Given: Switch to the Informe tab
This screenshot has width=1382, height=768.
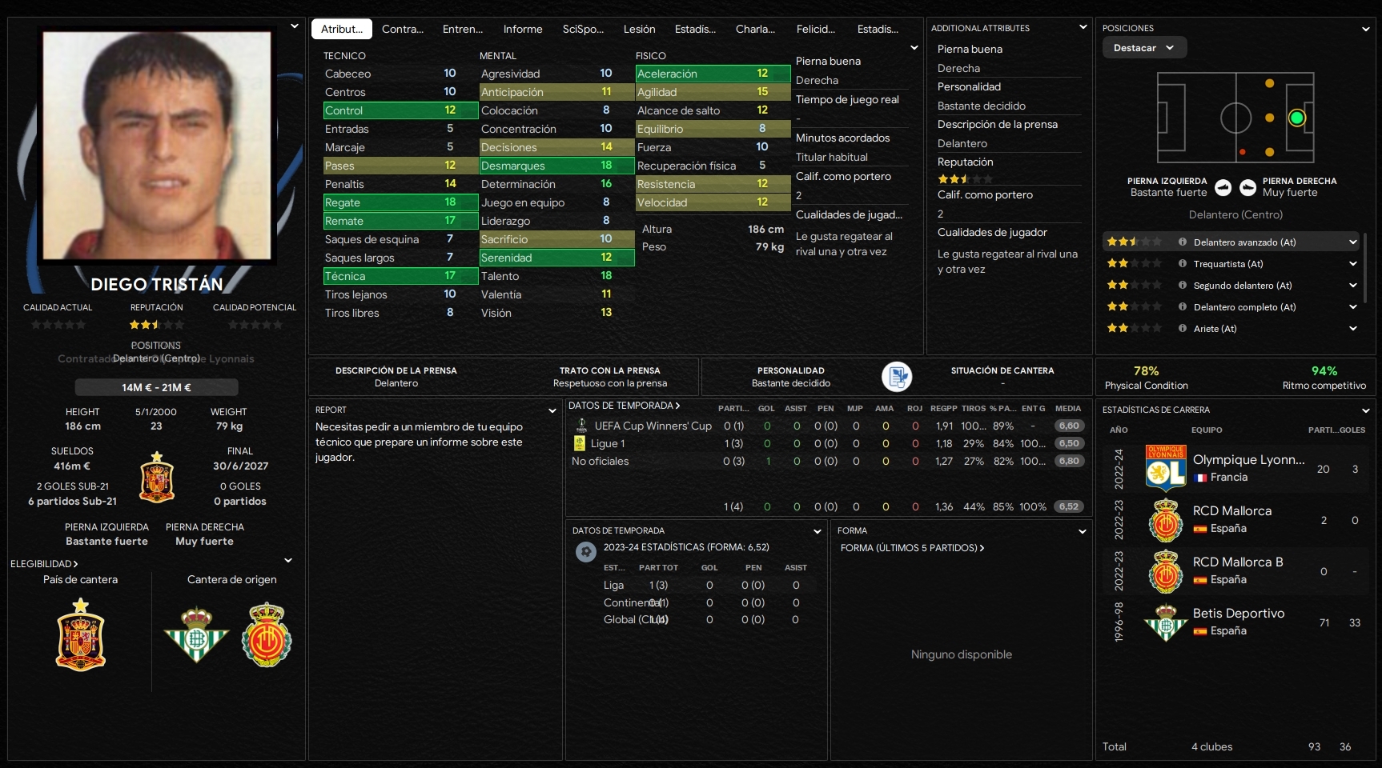Looking at the screenshot, I should [x=523, y=29].
